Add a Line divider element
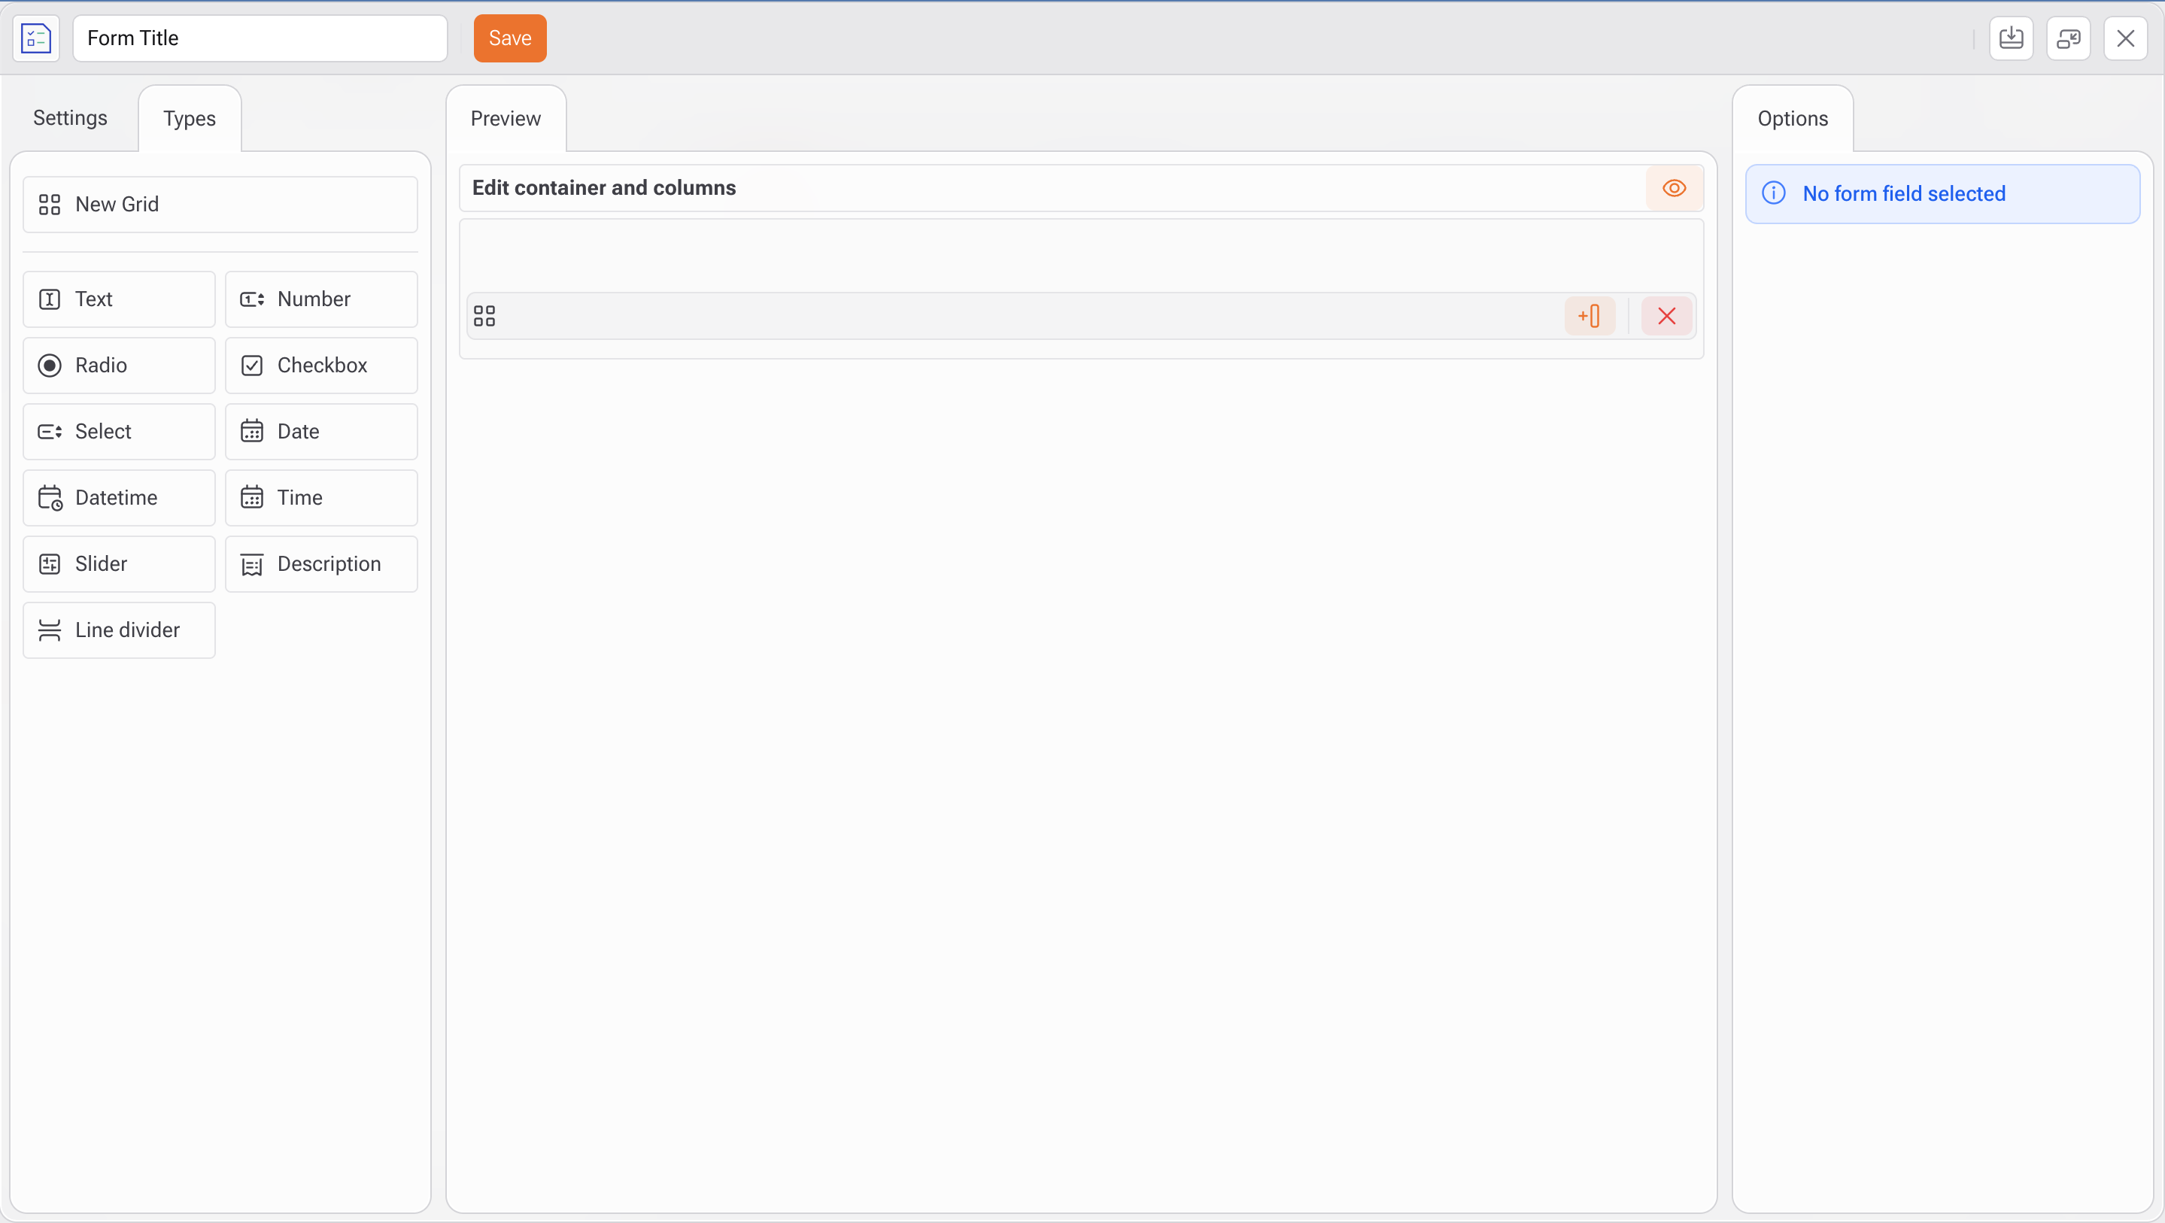This screenshot has height=1223, width=2165. click(120, 630)
